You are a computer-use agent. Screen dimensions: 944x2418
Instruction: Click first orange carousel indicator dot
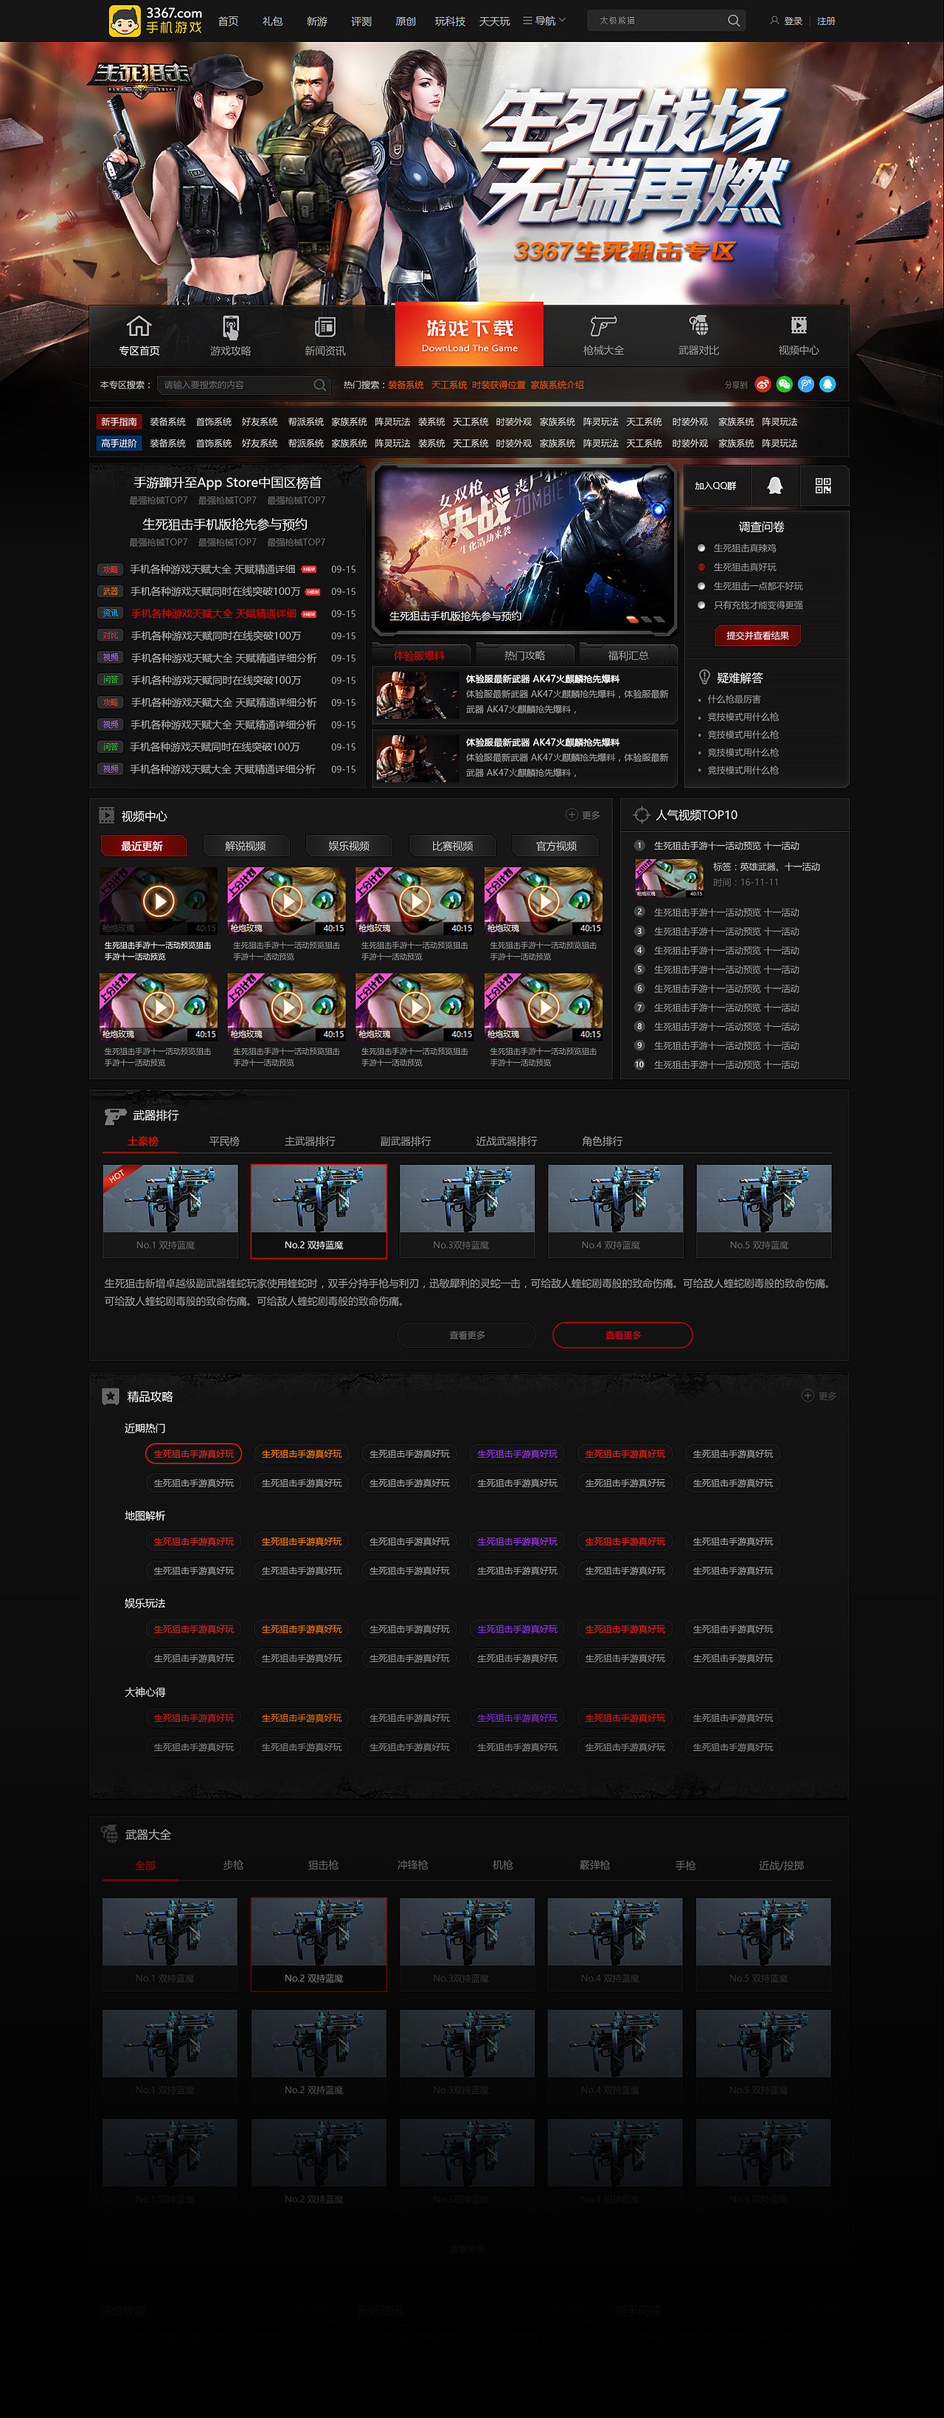coord(633,619)
